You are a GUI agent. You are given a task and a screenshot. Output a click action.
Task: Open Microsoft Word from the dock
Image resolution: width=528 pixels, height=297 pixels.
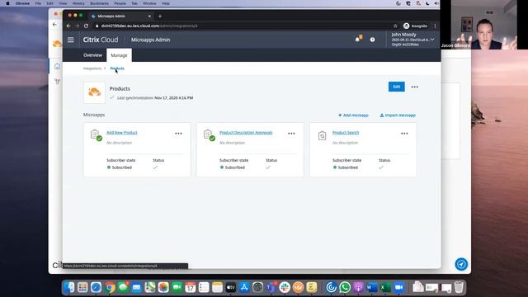372,287
